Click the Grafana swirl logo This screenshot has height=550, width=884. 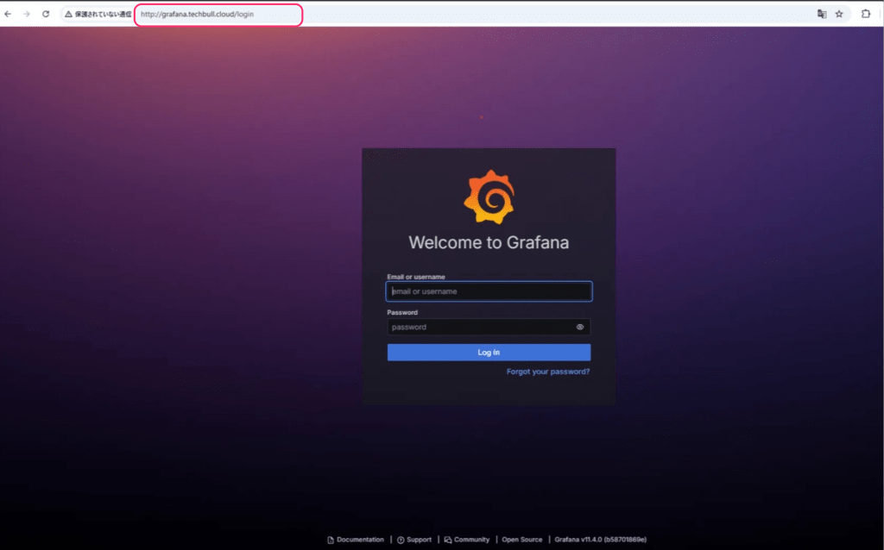click(x=489, y=197)
